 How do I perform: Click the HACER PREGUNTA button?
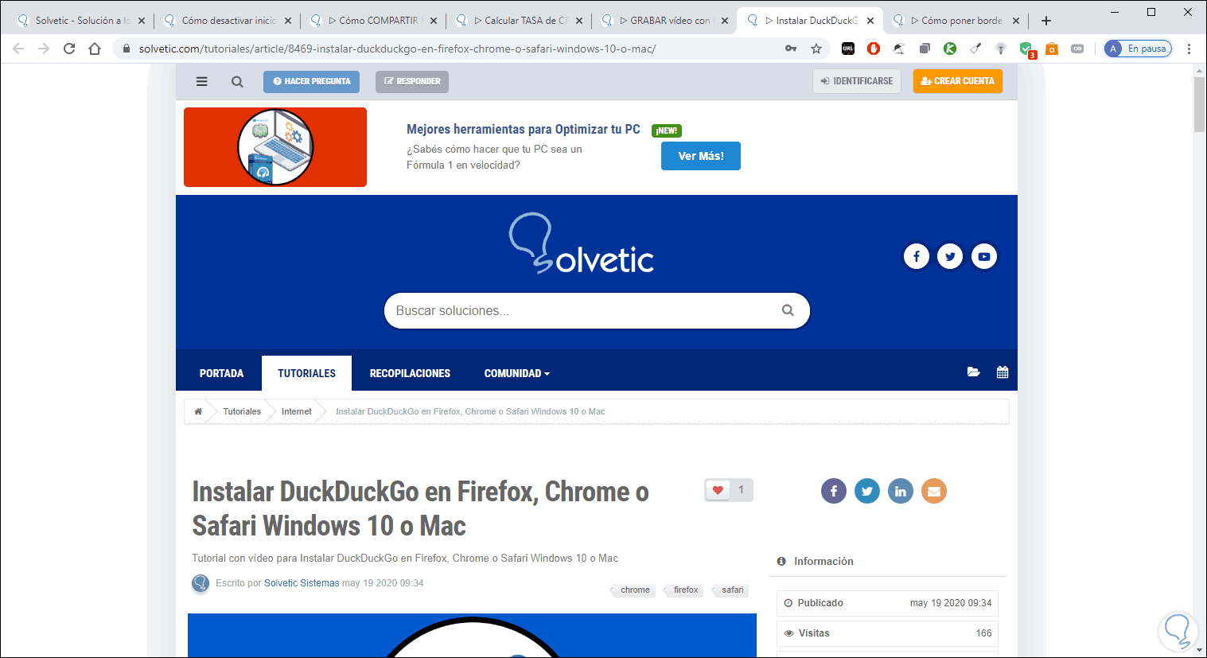point(312,81)
